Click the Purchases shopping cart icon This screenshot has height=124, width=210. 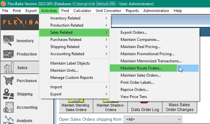(8, 81)
